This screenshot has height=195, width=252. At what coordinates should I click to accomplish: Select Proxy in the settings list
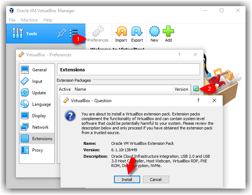pos(37,150)
